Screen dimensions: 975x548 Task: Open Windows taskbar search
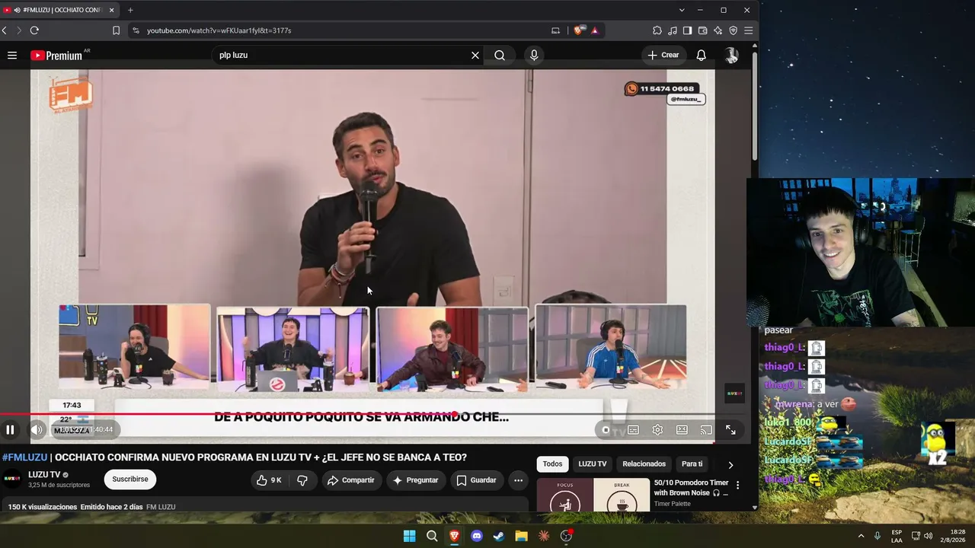432,536
